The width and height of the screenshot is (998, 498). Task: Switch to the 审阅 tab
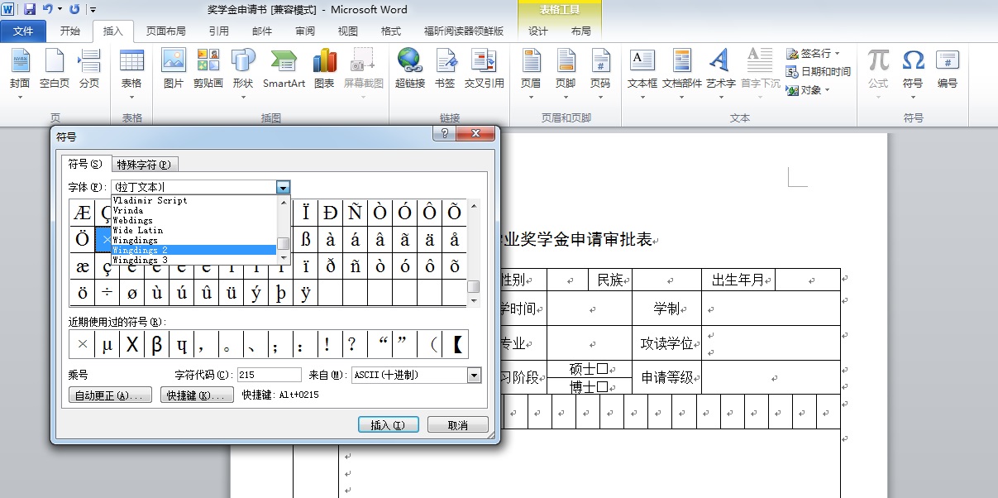point(305,31)
